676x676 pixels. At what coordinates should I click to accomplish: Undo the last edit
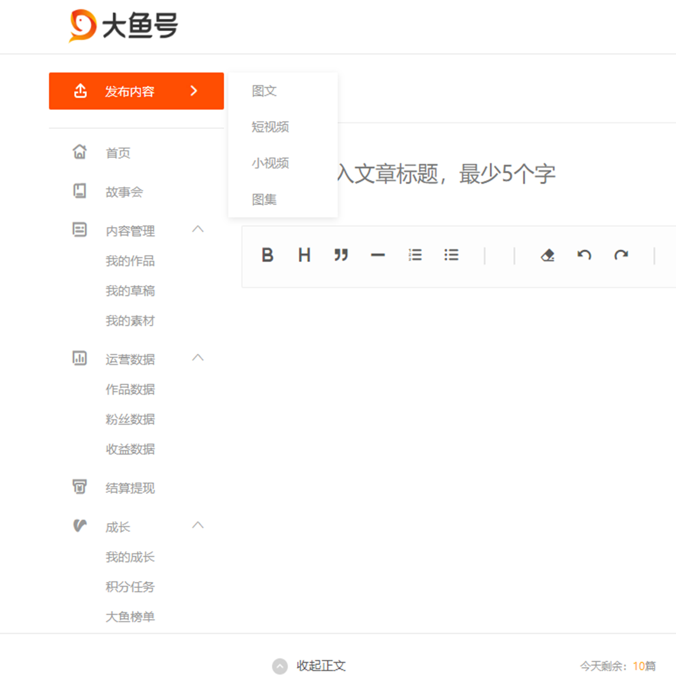point(584,255)
